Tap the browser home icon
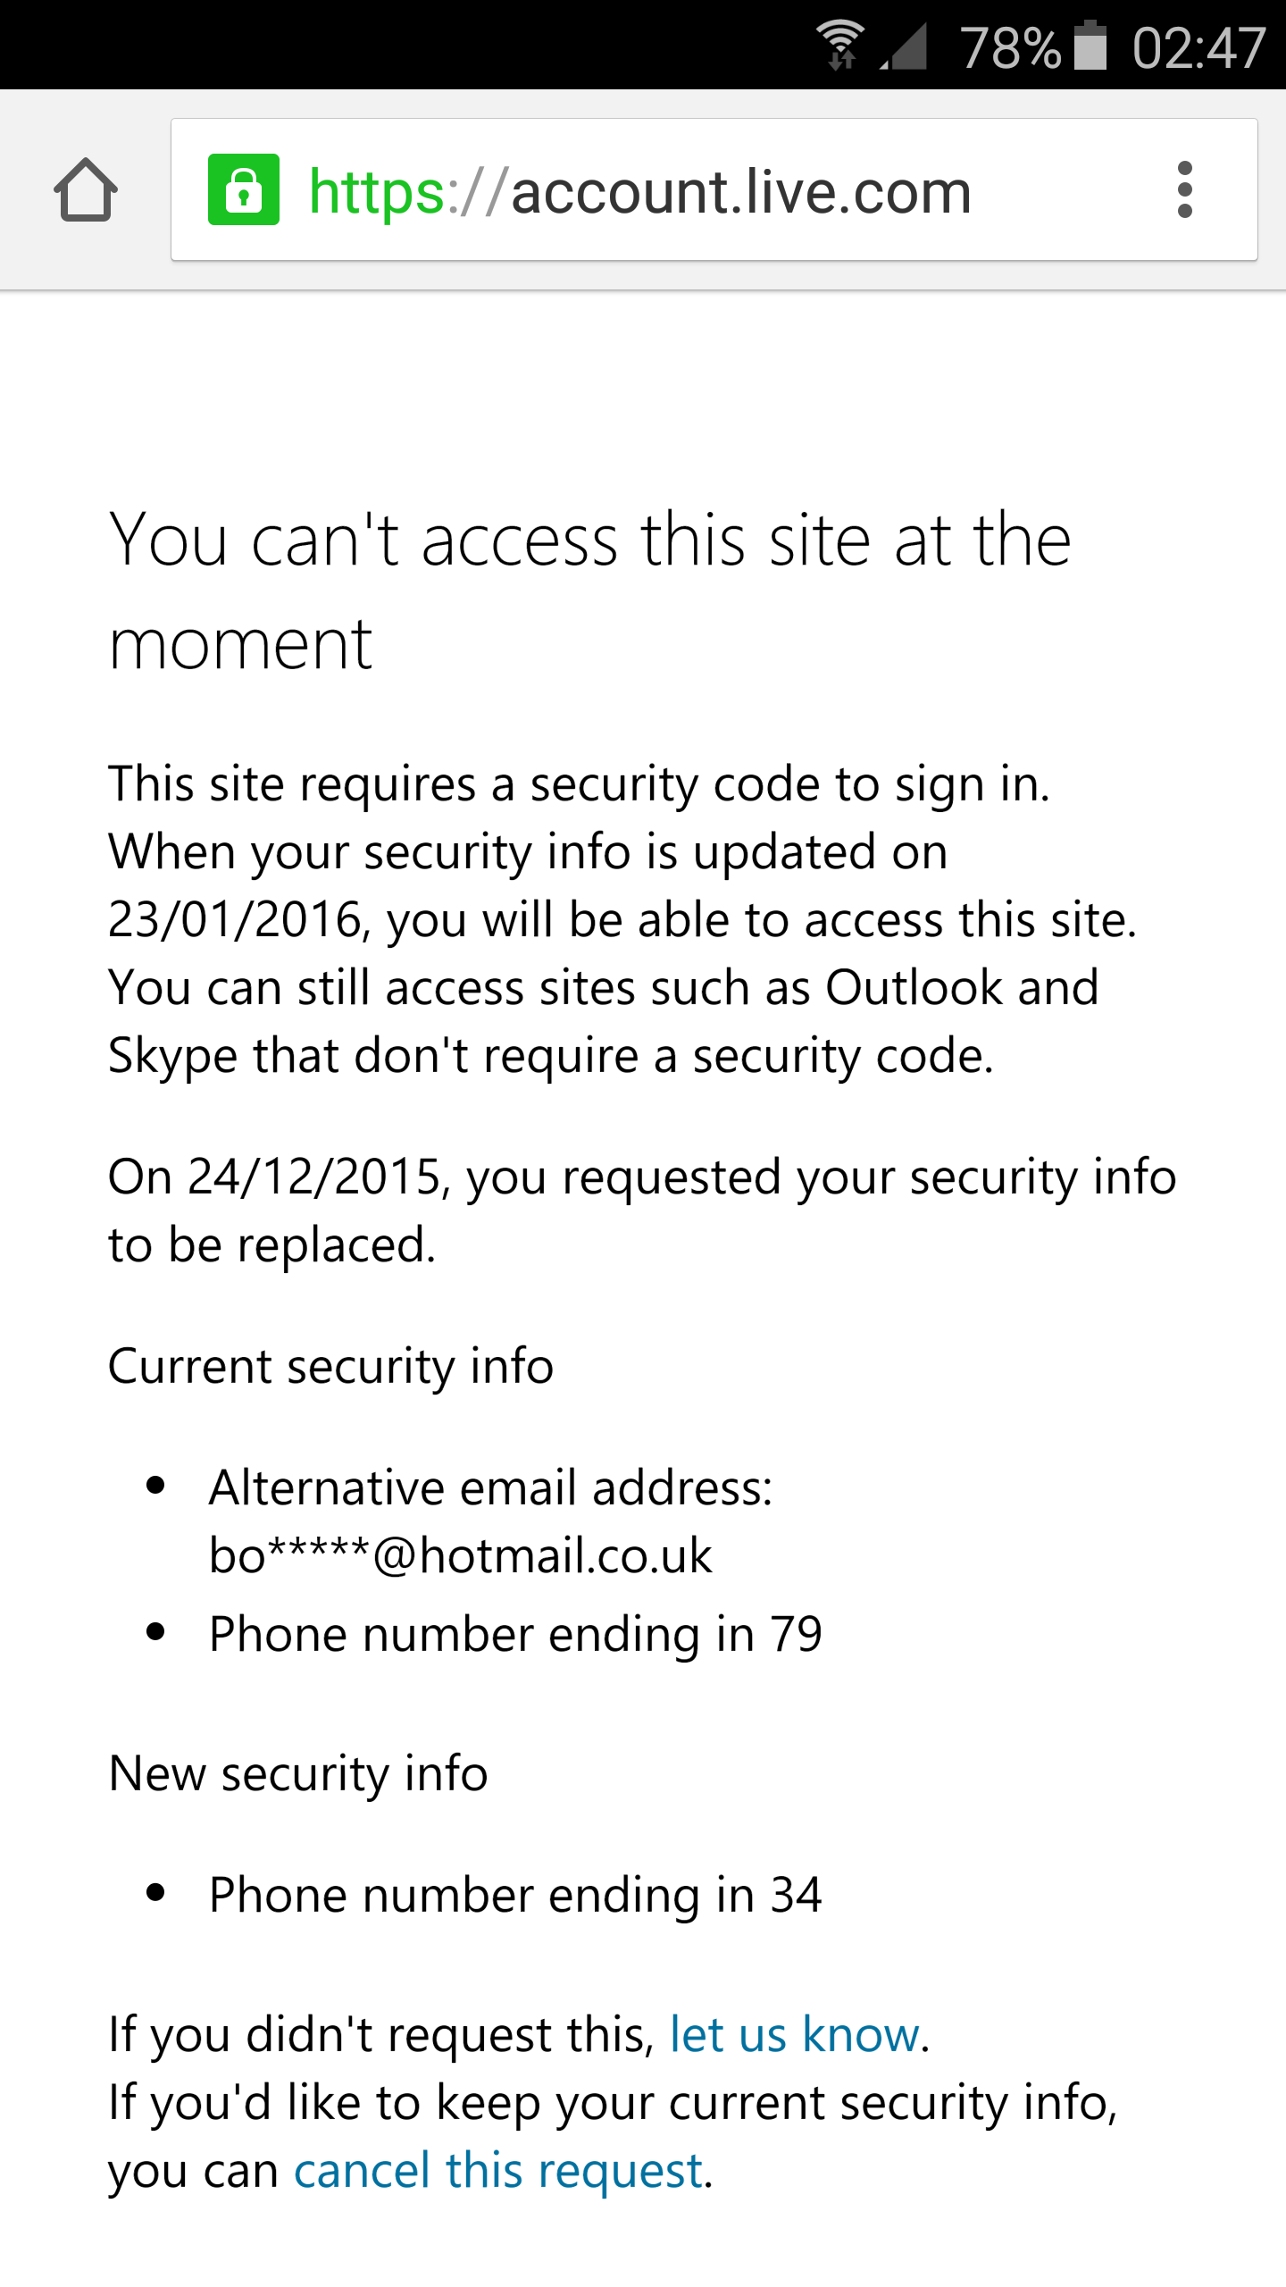The image size is (1286, 2287). (86, 189)
